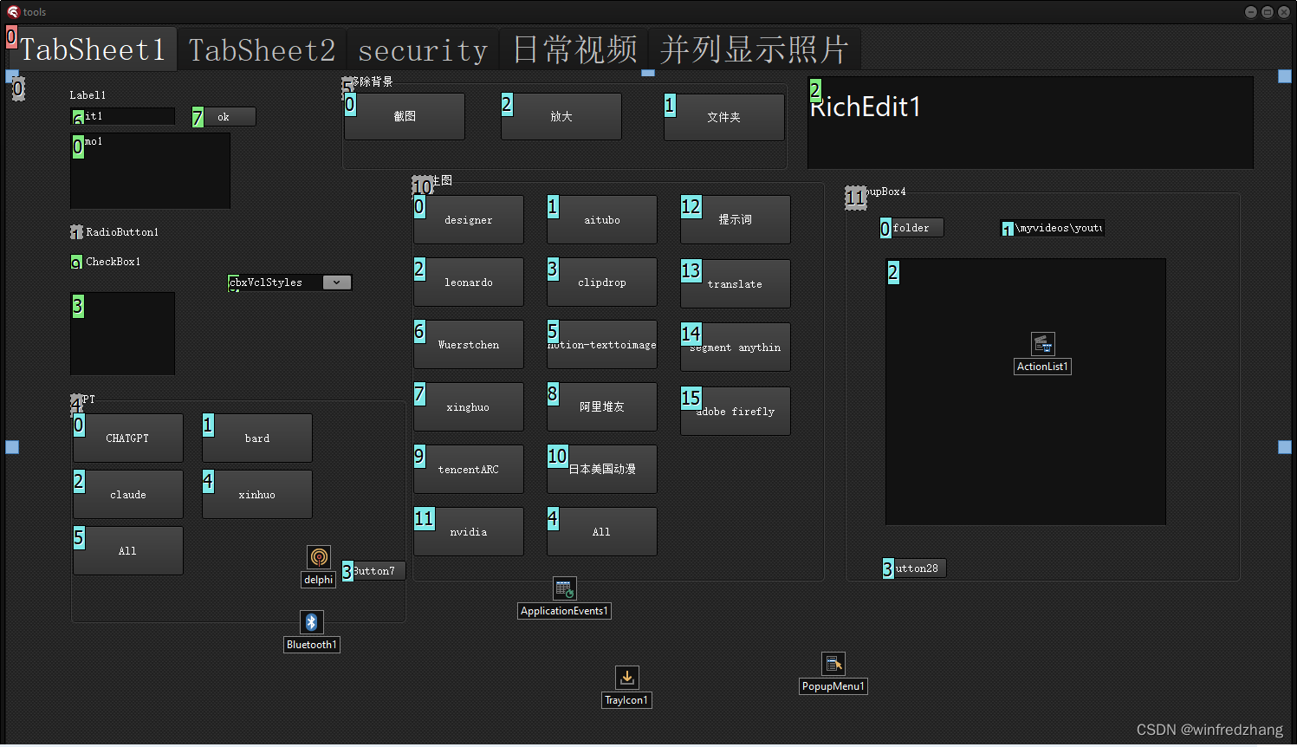
Task: Select the PopupMenu1 component icon
Action: coord(833,664)
